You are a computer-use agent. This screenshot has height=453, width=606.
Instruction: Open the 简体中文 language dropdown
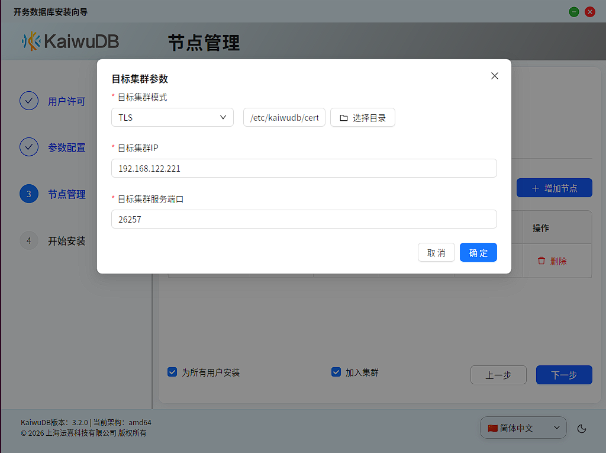coord(523,428)
